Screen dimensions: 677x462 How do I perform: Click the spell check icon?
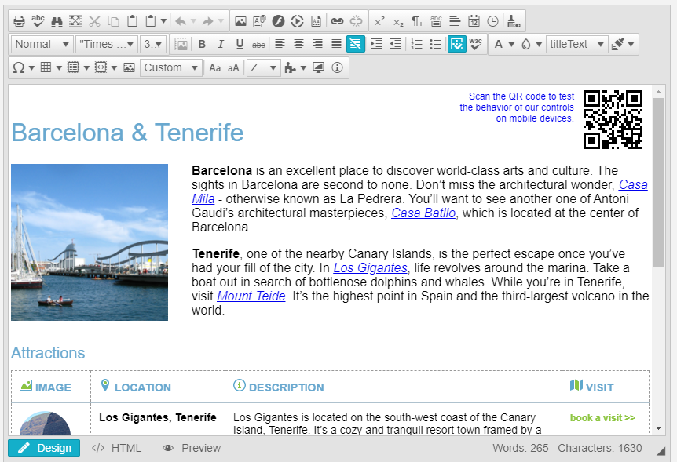click(x=38, y=21)
